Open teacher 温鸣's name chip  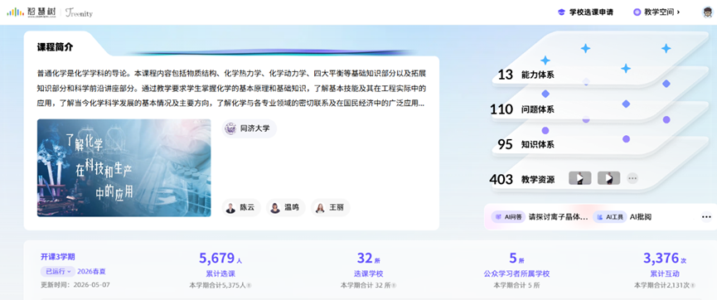[x=286, y=208]
